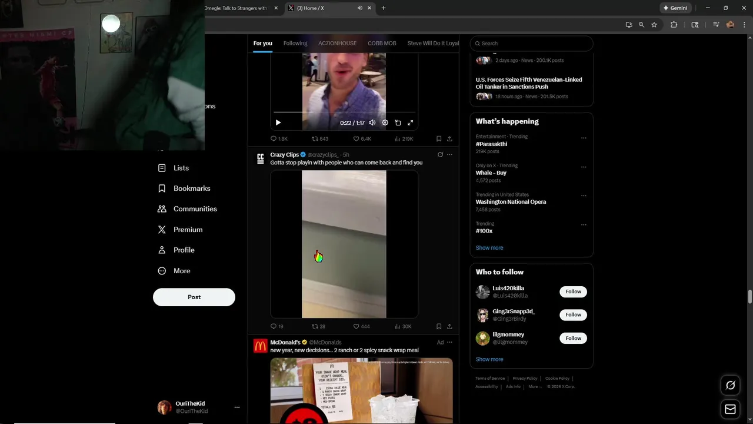Show more under What's happening

pyautogui.click(x=489, y=248)
